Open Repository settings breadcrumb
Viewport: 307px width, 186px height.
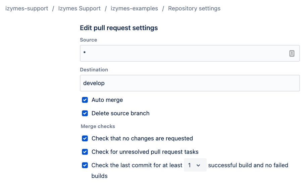[x=194, y=8]
